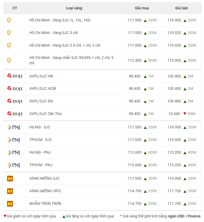Click the 112.500 buy price value
The image size is (204, 222).
click(134, 60)
